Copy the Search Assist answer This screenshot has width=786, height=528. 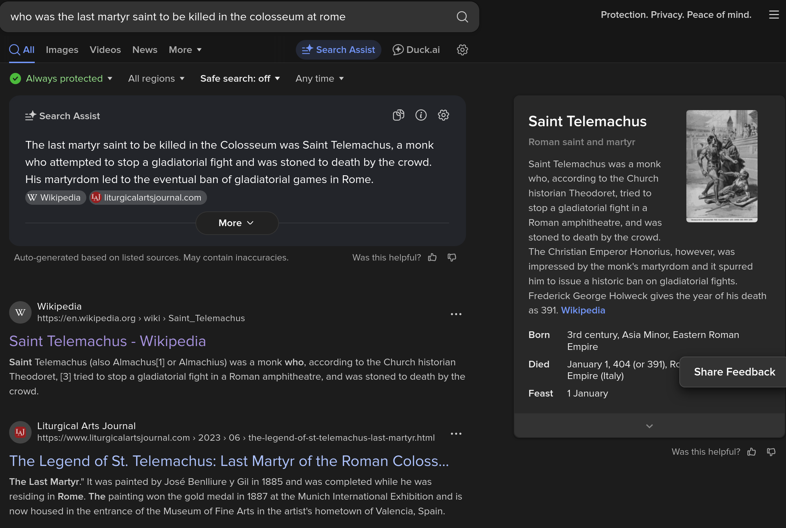click(x=398, y=115)
